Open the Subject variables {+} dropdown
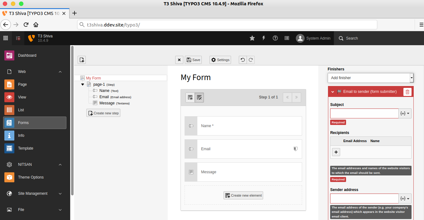The image size is (424, 220). tap(405, 113)
